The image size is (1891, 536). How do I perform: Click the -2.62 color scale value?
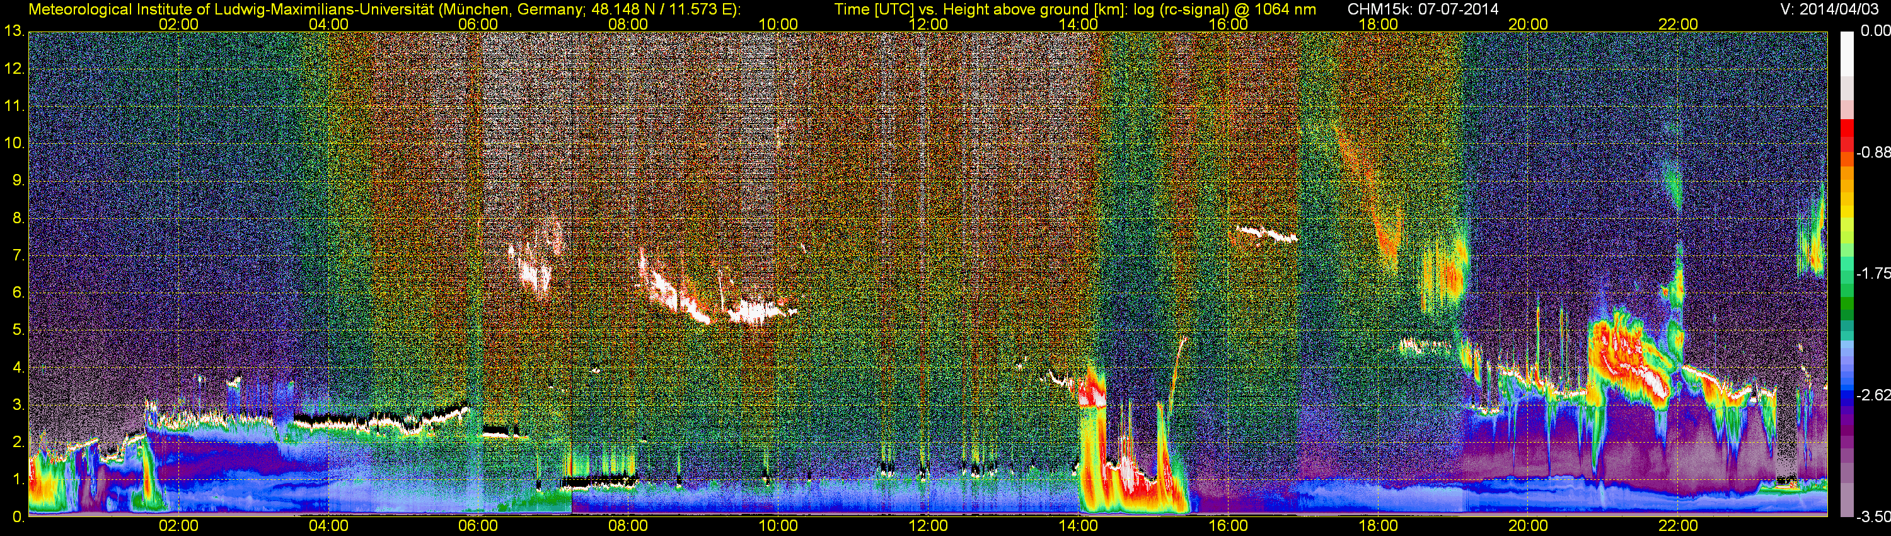click(x=1873, y=396)
